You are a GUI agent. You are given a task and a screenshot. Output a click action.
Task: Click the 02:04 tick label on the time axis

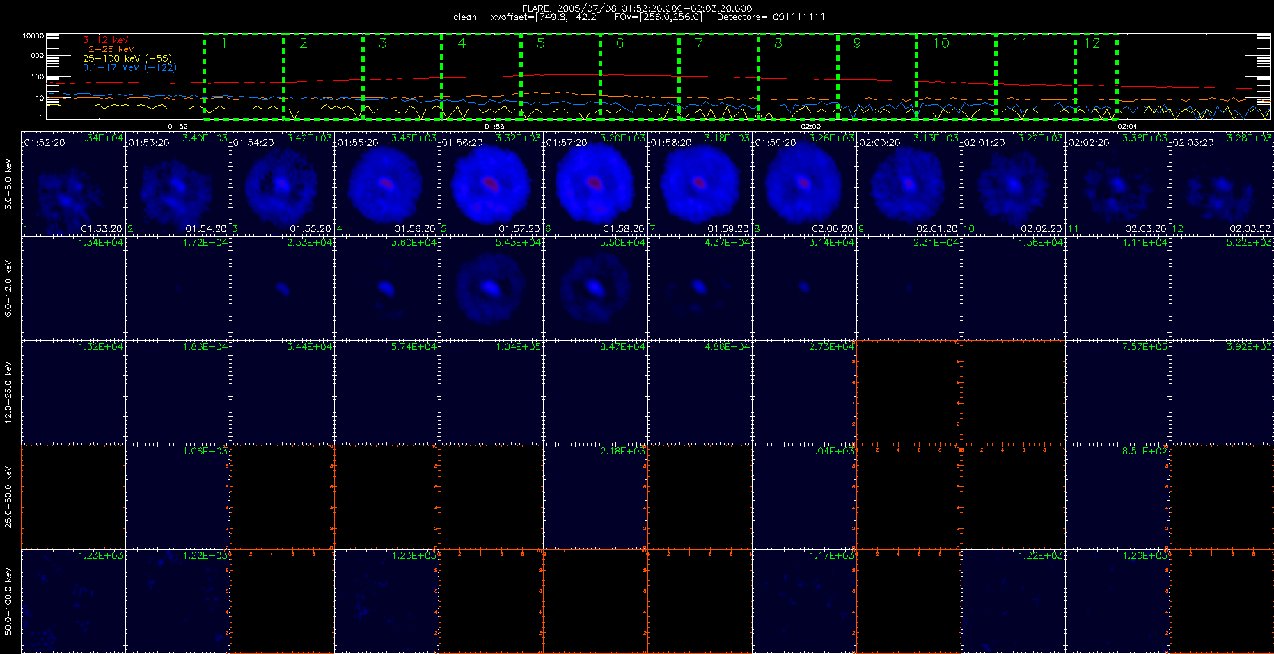pyautogui.click(x=1127, y=126)
